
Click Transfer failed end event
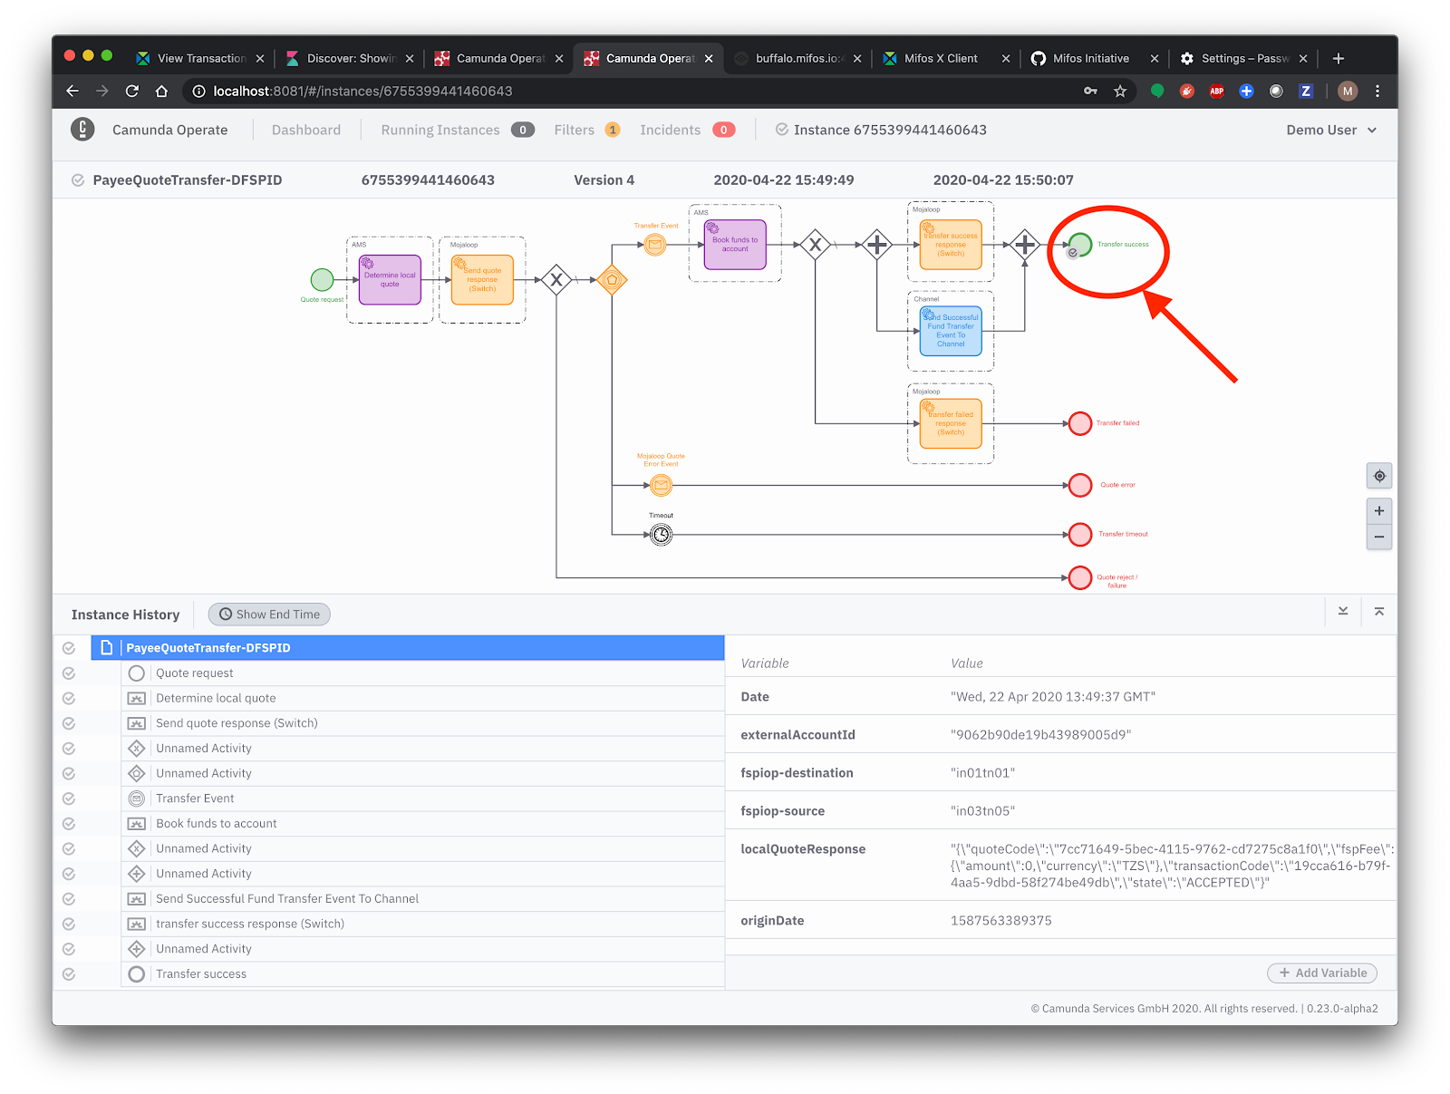pyautogui.click(x=1080, y=423)
